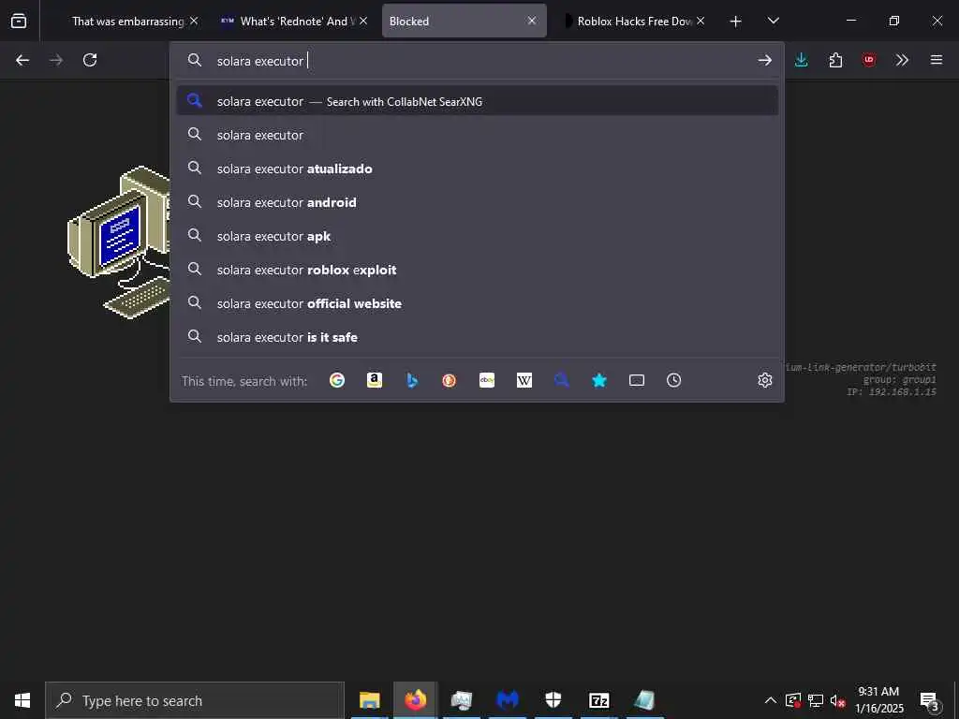The height and width of the screenshot is (719, 959).
Task: Choose plain 'solara executor' suggestion
Action: tap(477, 135)
